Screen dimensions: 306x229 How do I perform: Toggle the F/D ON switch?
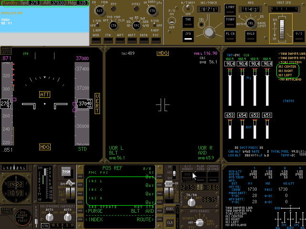(172, 21)
